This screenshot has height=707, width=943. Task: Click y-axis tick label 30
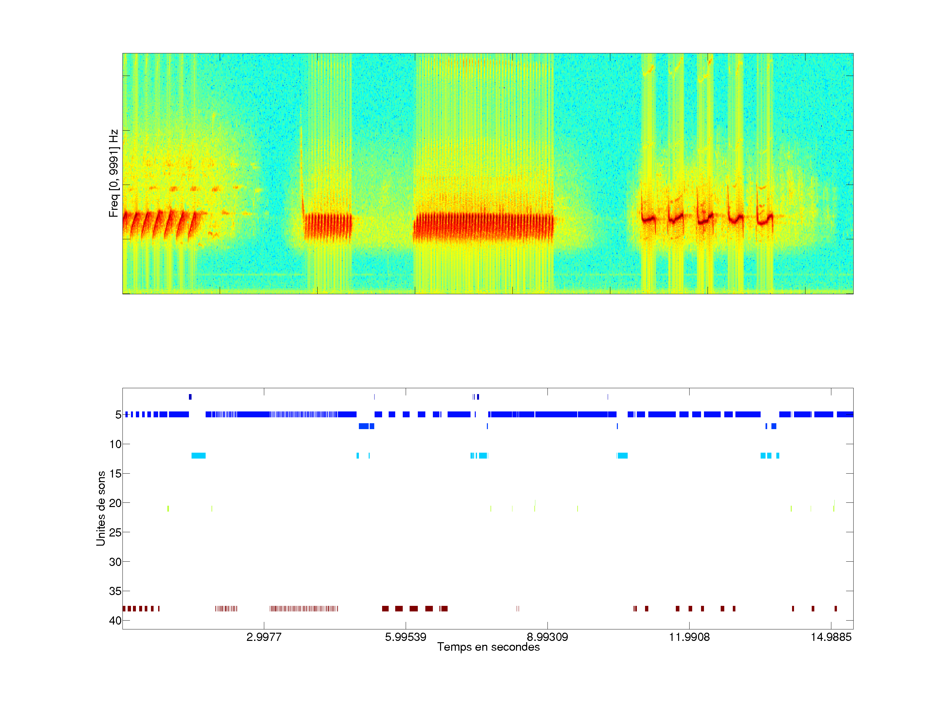(x=115, y=562)
